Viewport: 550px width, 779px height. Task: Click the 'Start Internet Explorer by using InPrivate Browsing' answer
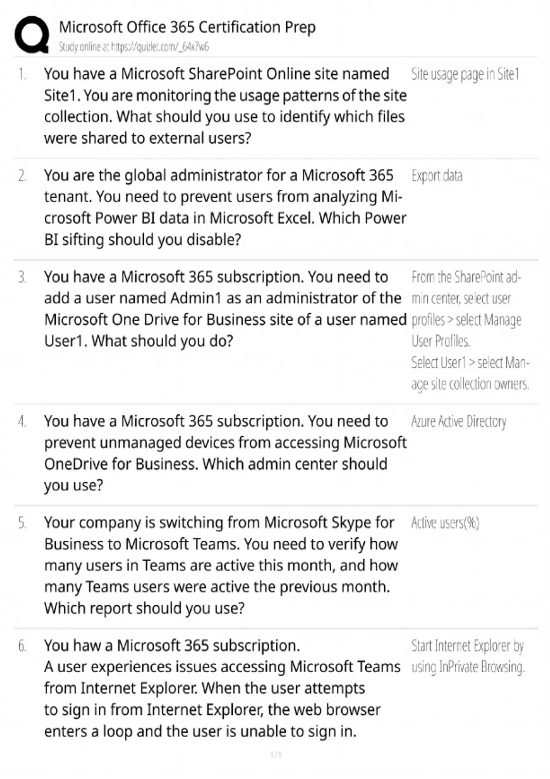pyautogui.click(x=467, y=656)
